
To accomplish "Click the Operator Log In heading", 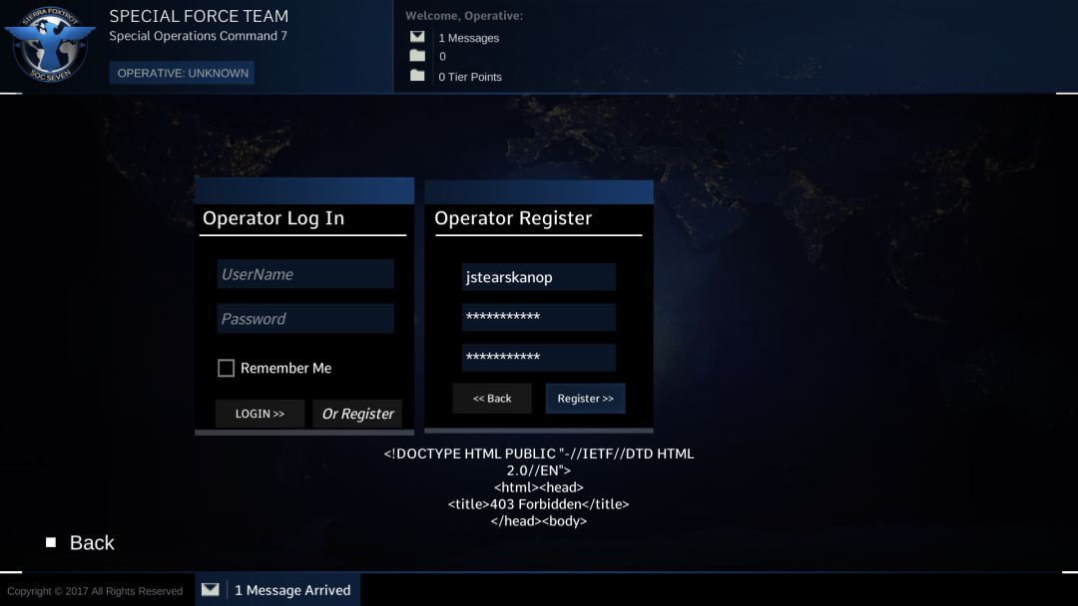I will 273,218.
